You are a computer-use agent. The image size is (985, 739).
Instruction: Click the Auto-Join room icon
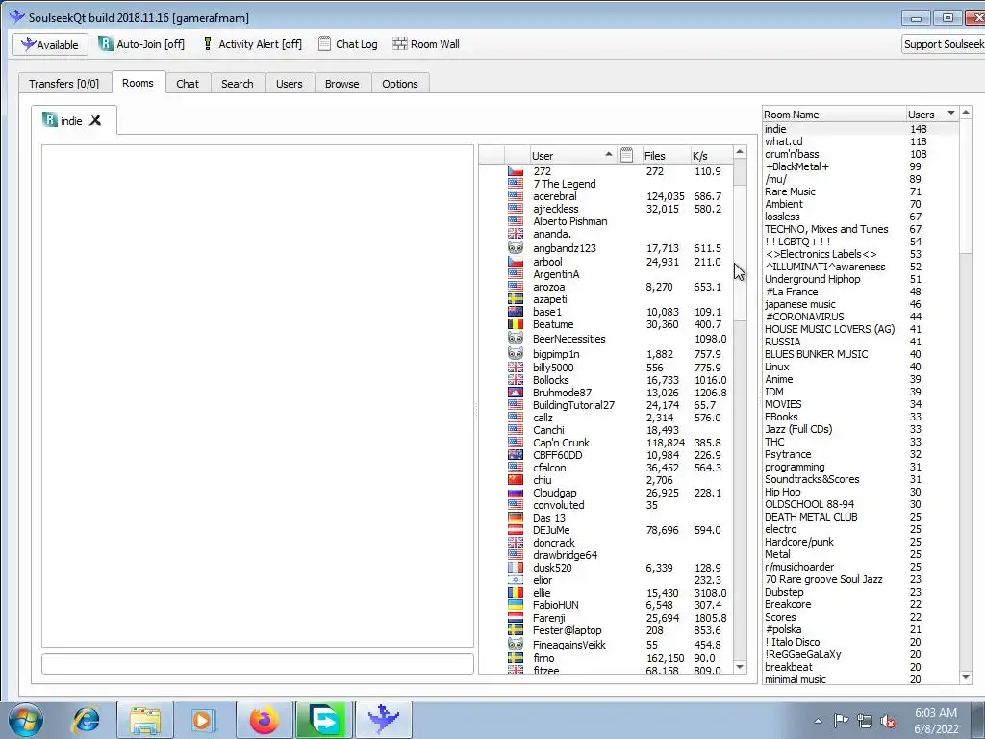(x=106, y=44)
